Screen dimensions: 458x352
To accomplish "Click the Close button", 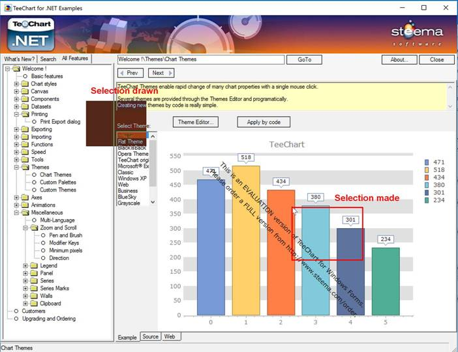I will pos(436,59).
